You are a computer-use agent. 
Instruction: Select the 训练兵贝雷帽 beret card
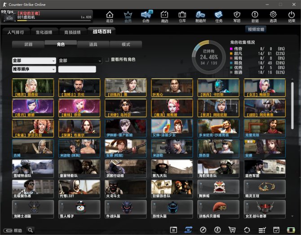[x=218, y=209]
